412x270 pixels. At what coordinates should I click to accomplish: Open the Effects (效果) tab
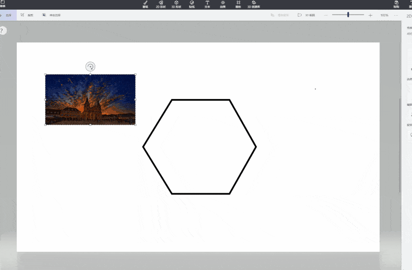(x=223, y=5)
